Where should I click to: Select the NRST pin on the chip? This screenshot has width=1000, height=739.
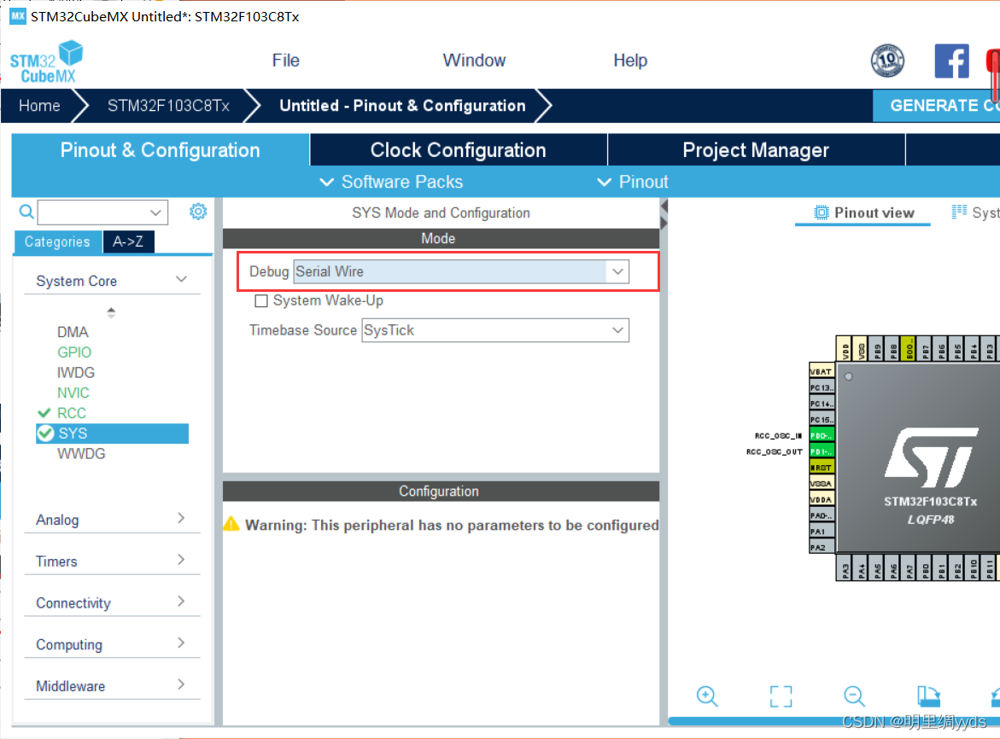tap(822, 468)
